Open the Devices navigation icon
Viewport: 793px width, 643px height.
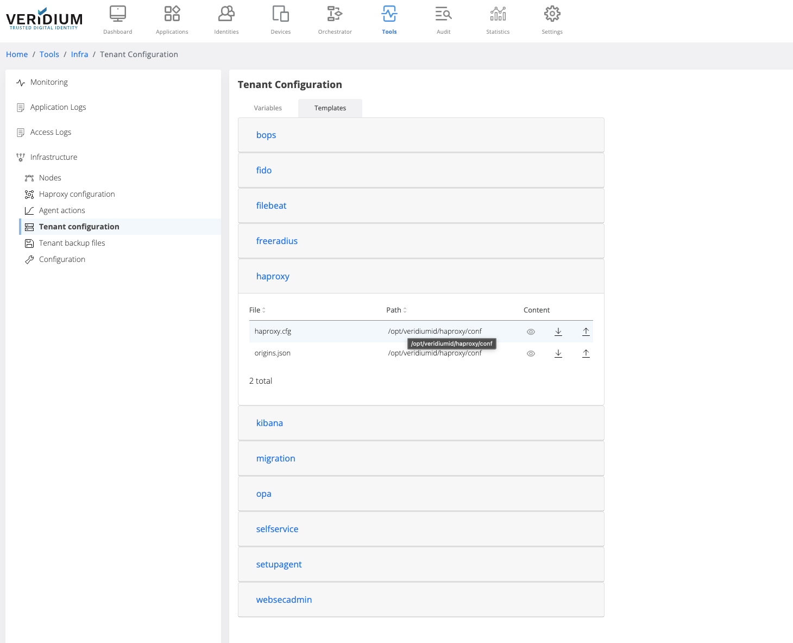point(280,14)
